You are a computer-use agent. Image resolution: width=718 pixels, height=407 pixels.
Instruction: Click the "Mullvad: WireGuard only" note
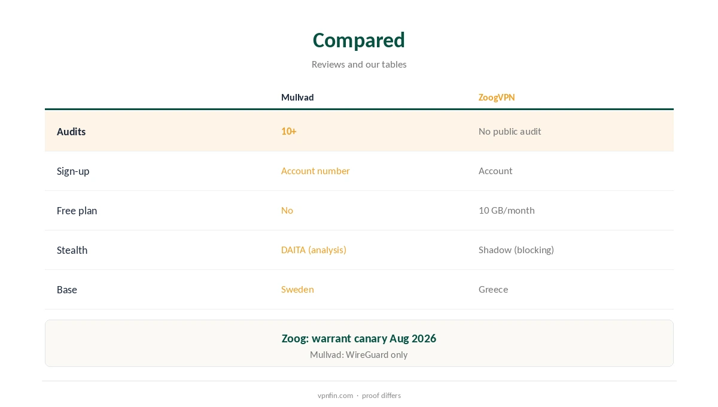point(359,354)
